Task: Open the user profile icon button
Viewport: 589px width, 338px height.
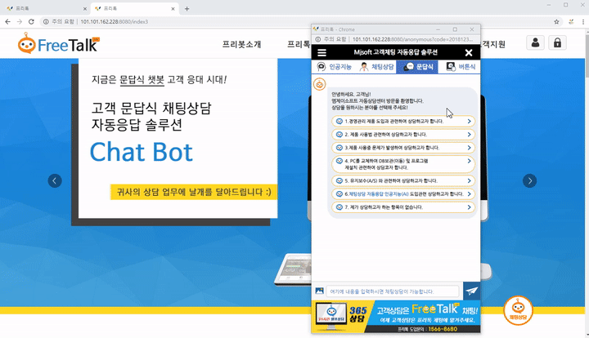Action: (x=535, y=42)
